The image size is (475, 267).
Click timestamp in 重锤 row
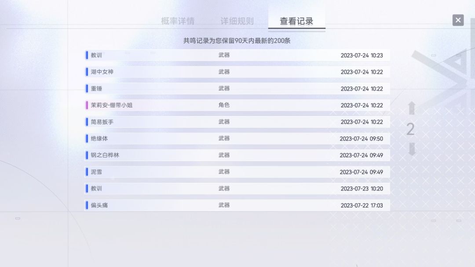[362, 89]
